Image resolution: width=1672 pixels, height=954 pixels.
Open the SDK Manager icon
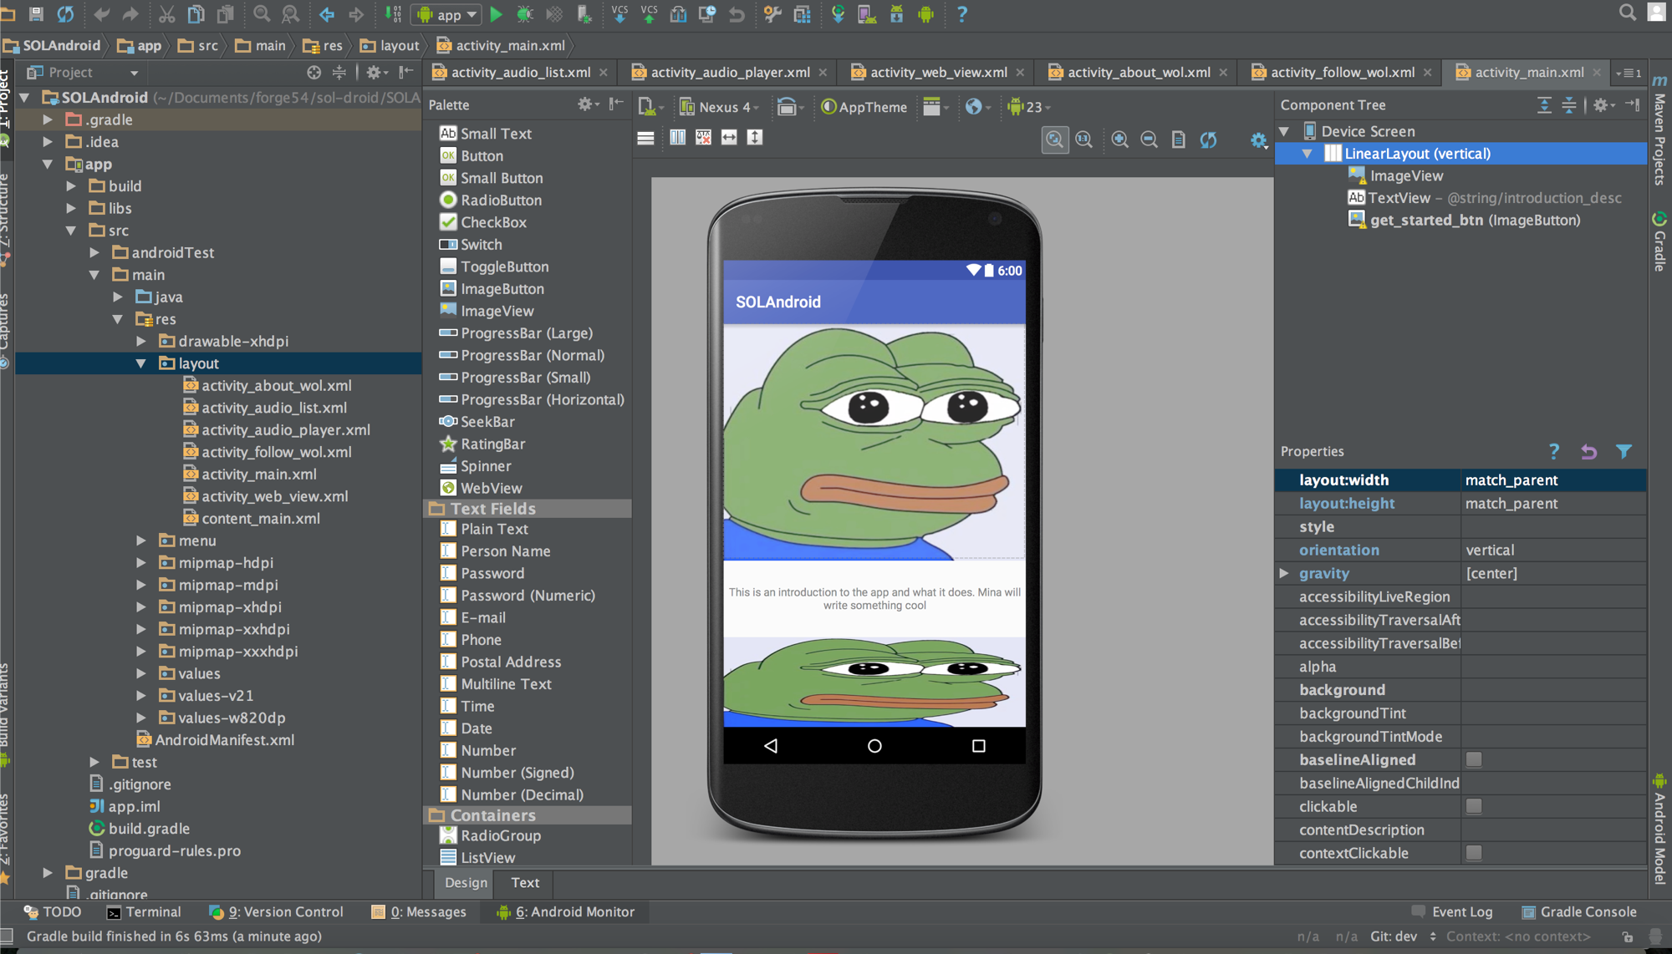point(896,14)
